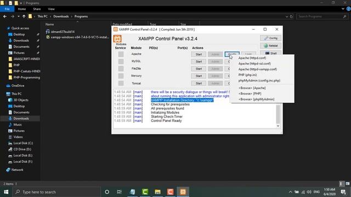Toggle the FileZilla service checkbox
Screen dimensions: 351x197
point(121,68)
